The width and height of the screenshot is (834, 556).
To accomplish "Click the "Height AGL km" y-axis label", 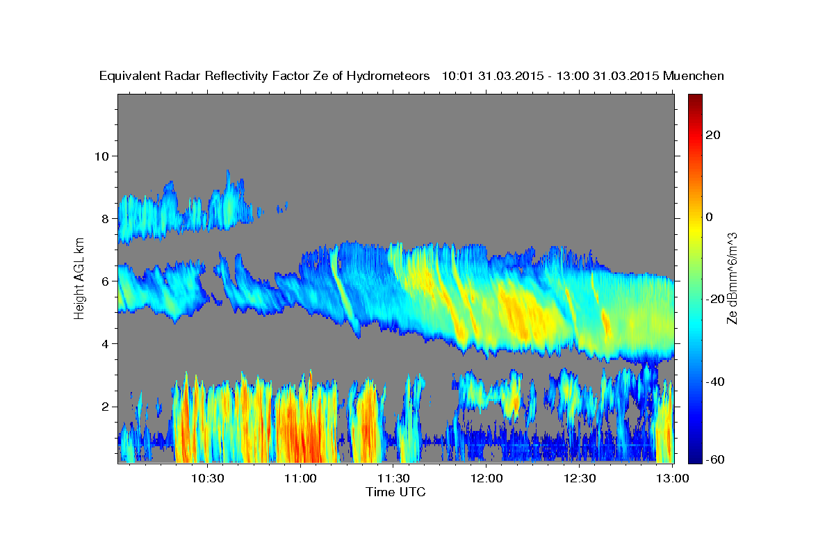I will [80, 278].
